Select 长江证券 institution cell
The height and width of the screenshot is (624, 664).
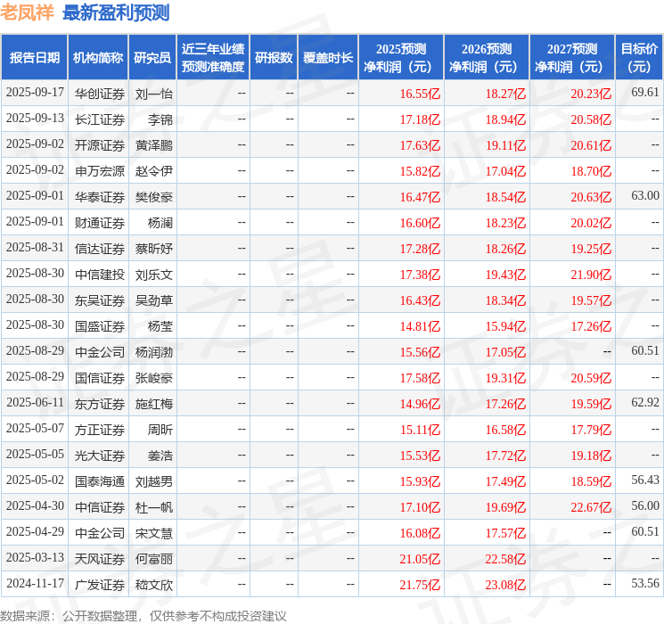(x=100, y=119)
